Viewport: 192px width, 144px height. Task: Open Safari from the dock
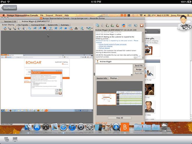(63, 127)
